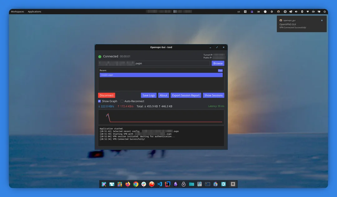
Task: Open the Applications menu in the top panel
Action: point(34,12)
